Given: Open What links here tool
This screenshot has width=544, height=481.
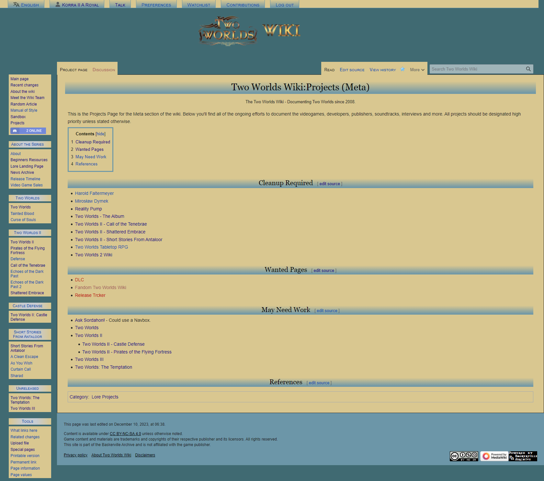Looking at the screenshot, I should 24,431.
